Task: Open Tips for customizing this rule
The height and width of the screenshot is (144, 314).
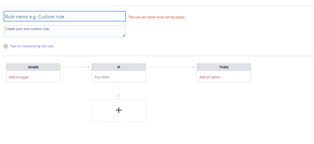Action: click(x=32, y=46)
